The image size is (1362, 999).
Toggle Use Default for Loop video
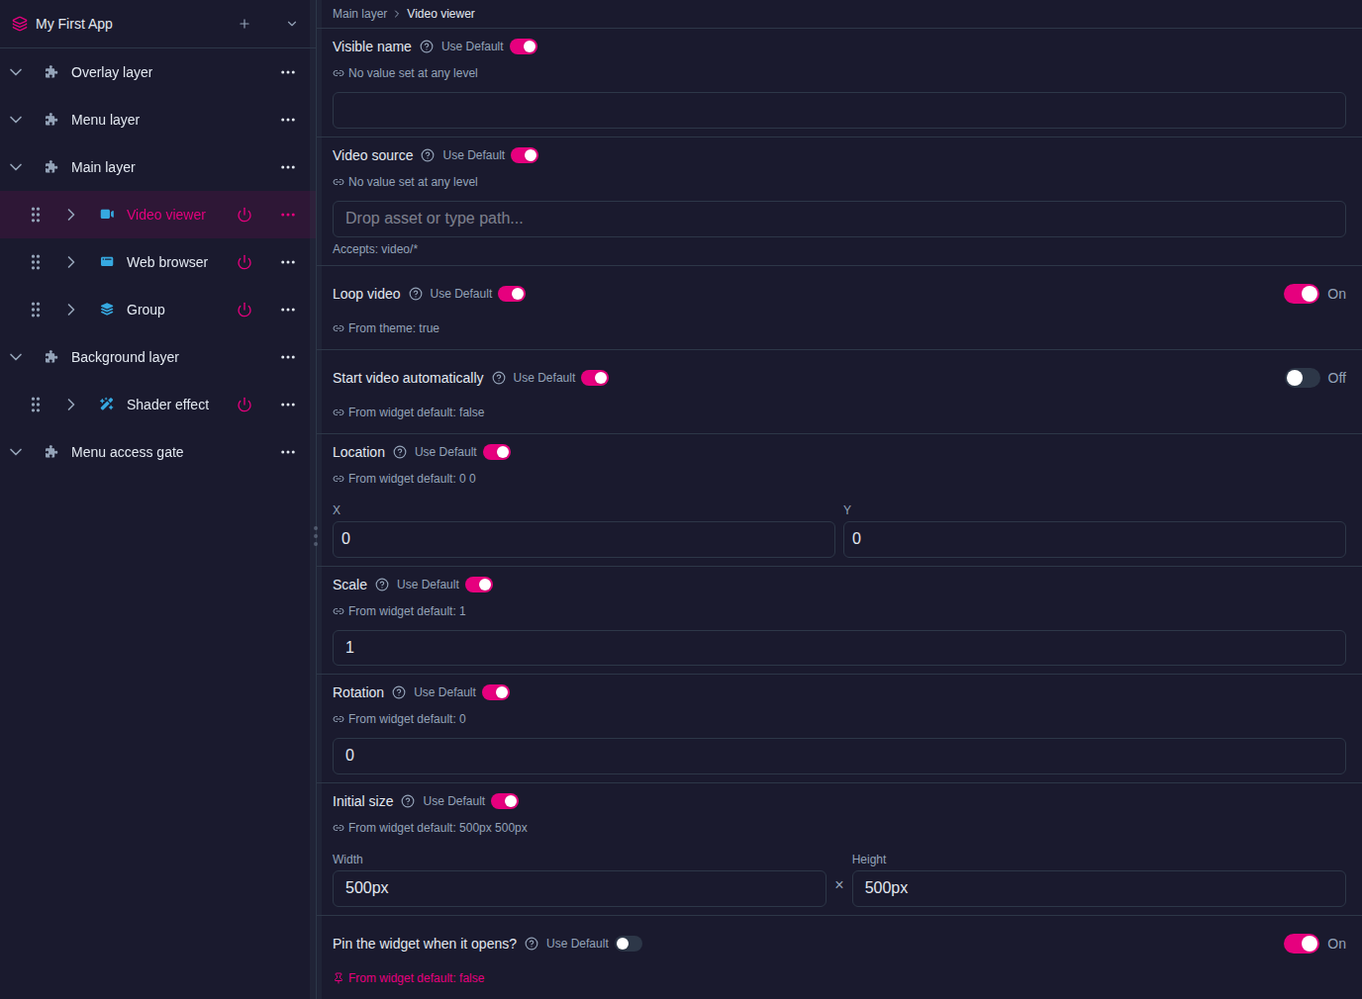point(512,294)
